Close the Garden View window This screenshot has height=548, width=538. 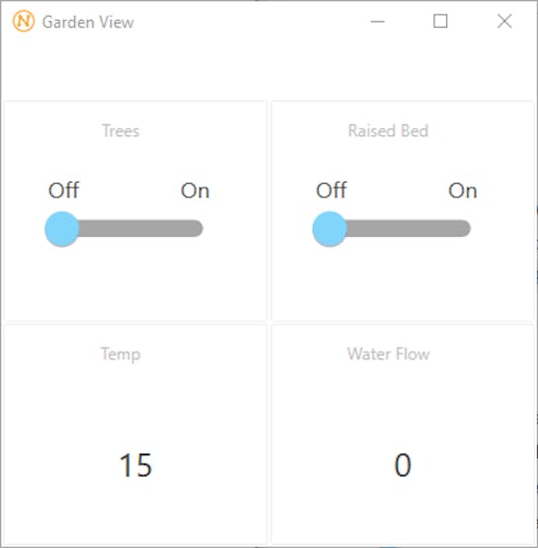click(504, 21)
